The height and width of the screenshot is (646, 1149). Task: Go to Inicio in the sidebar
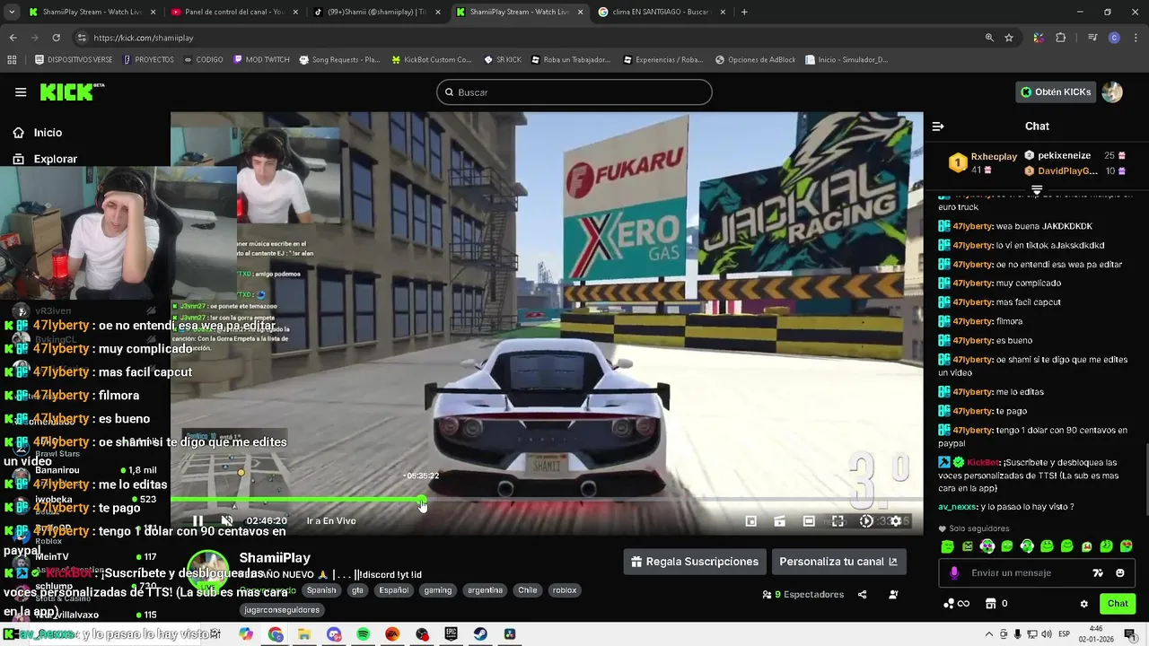48,133
